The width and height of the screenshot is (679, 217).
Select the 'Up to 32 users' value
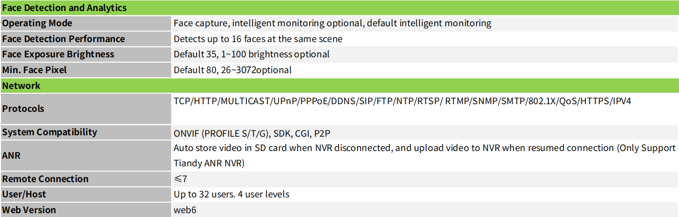coord(232,195)
